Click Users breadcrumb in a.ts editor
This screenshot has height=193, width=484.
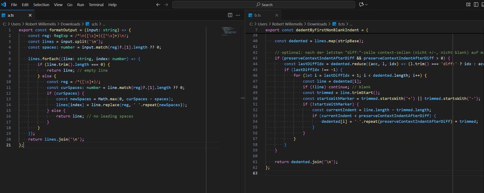point(16,24)
